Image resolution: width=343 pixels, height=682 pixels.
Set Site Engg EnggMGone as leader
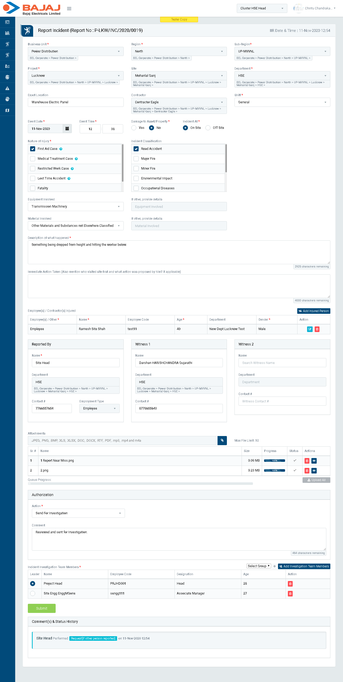(33, 593)
